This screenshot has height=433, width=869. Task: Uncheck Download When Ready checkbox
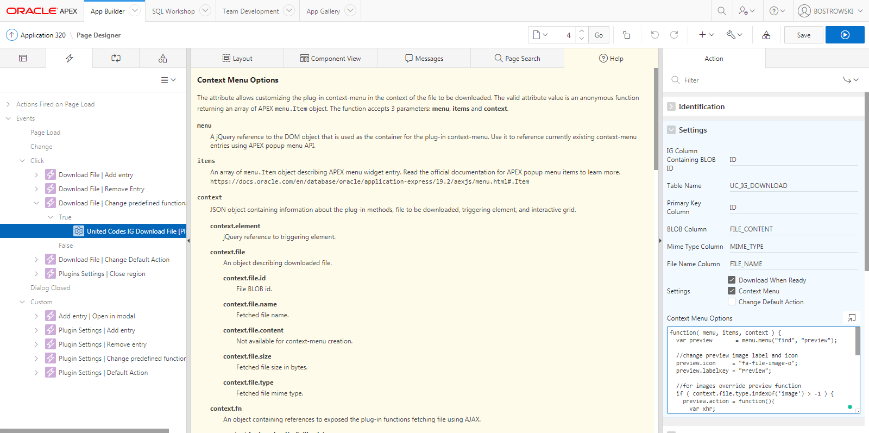(x=732, y=280)
